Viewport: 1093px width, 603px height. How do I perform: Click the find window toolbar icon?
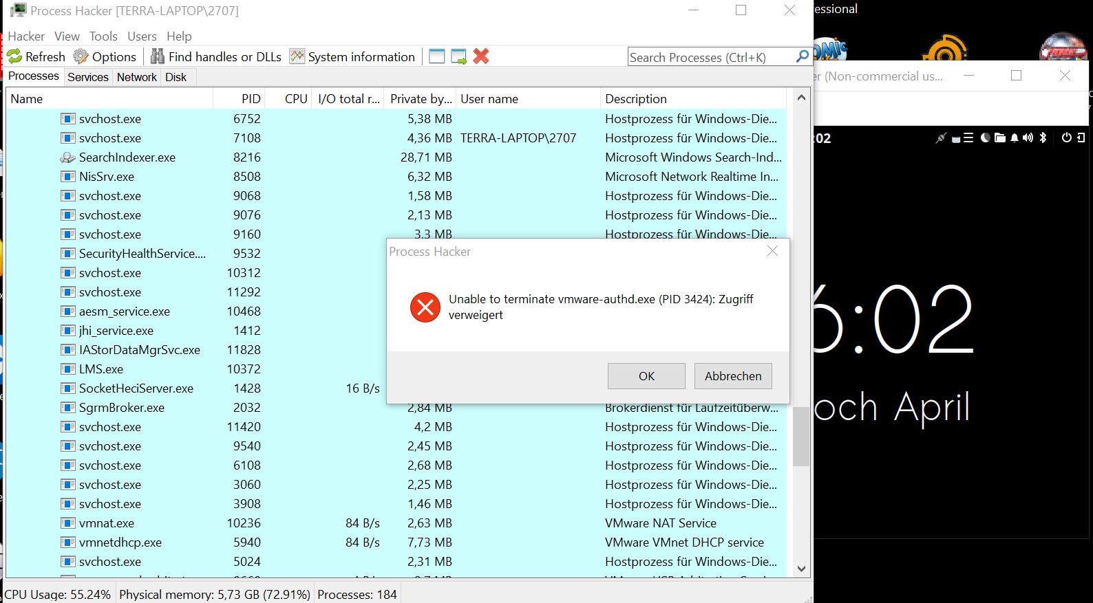436,56
